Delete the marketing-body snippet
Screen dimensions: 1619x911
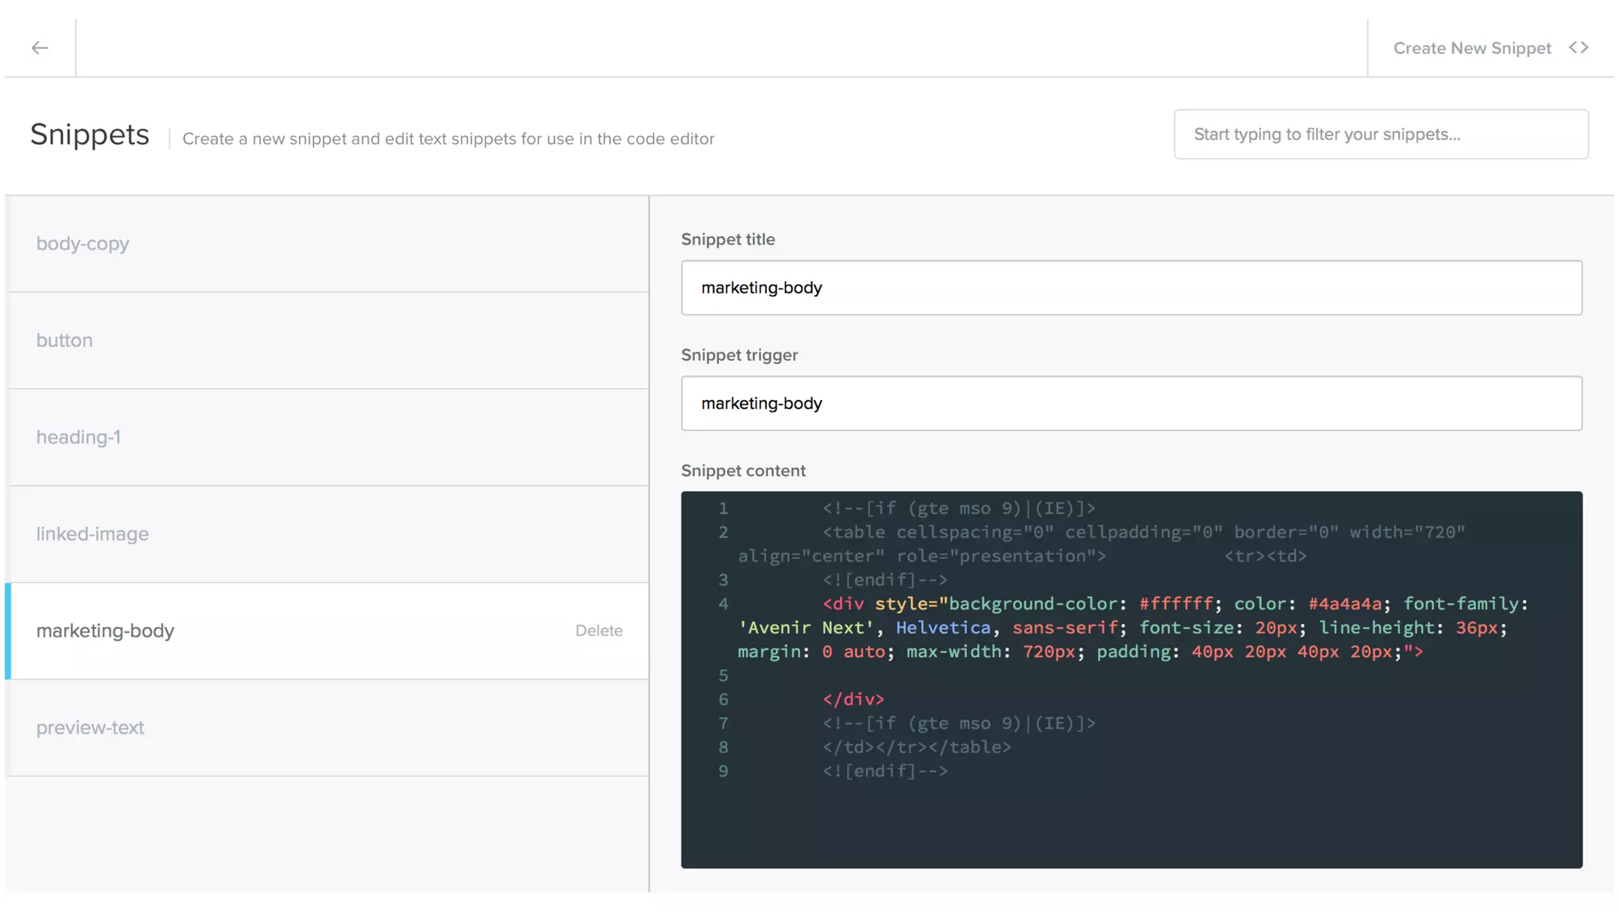(598, 631)
